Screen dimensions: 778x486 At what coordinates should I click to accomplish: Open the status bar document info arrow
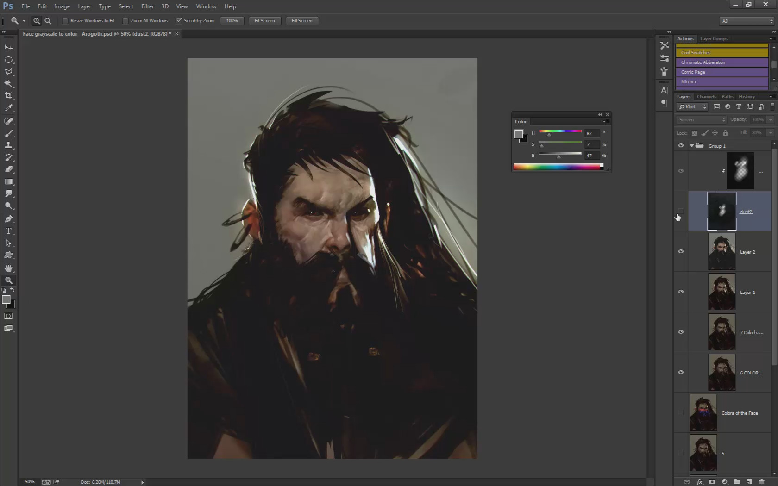(143, 482)
